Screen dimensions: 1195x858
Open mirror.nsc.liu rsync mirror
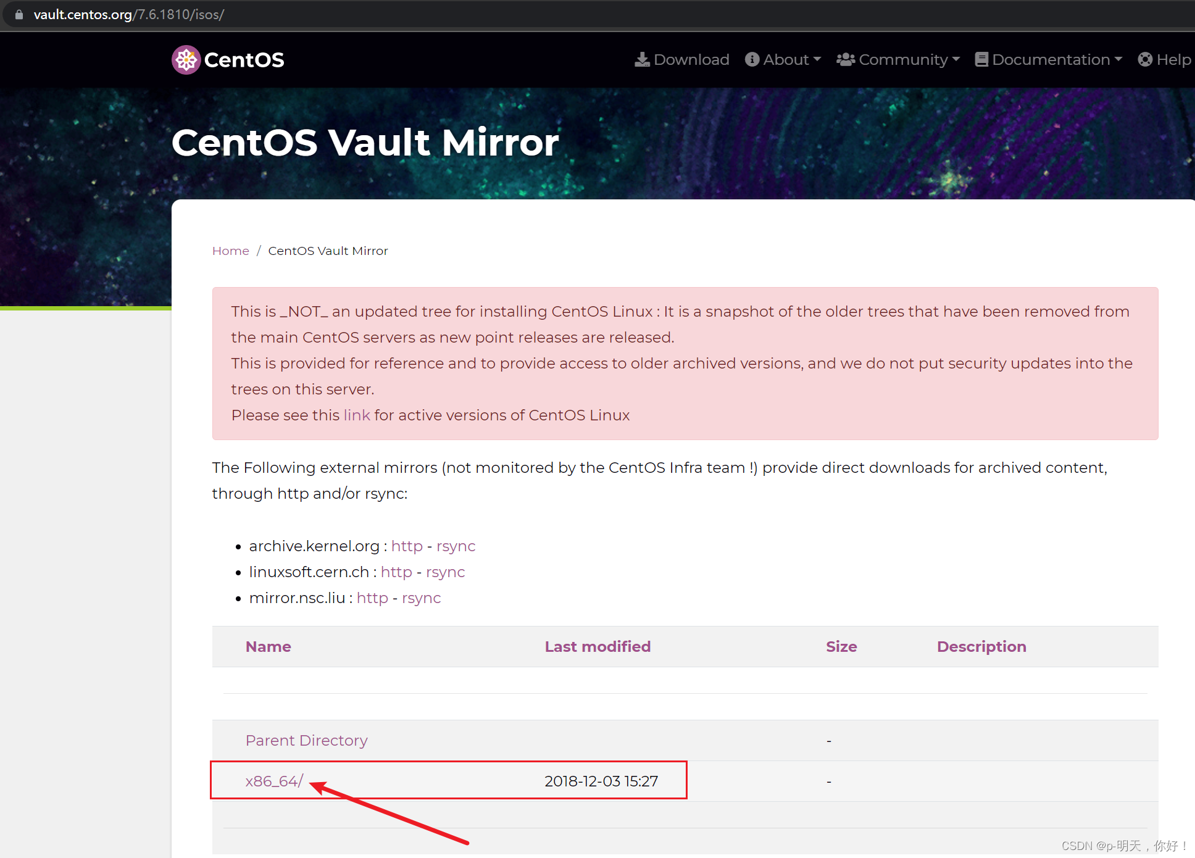click(421, 598)
